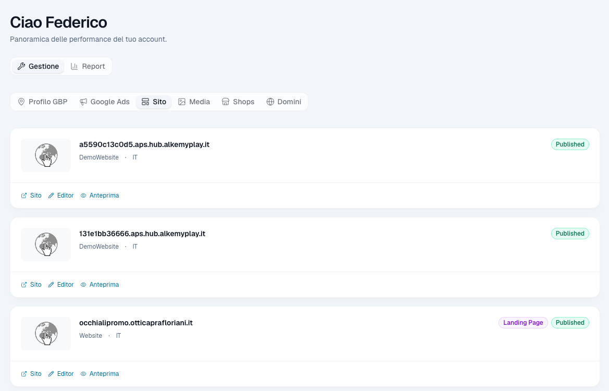Click the purple Landing Page badge
Screen dimensions: 609x391
click(523, 323)
